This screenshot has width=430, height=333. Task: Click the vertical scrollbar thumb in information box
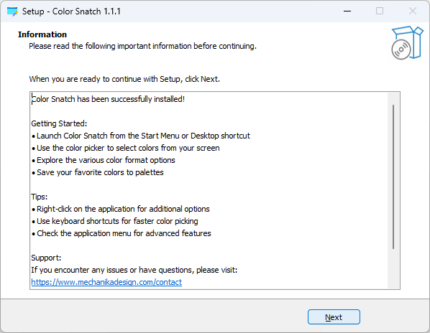393,177
